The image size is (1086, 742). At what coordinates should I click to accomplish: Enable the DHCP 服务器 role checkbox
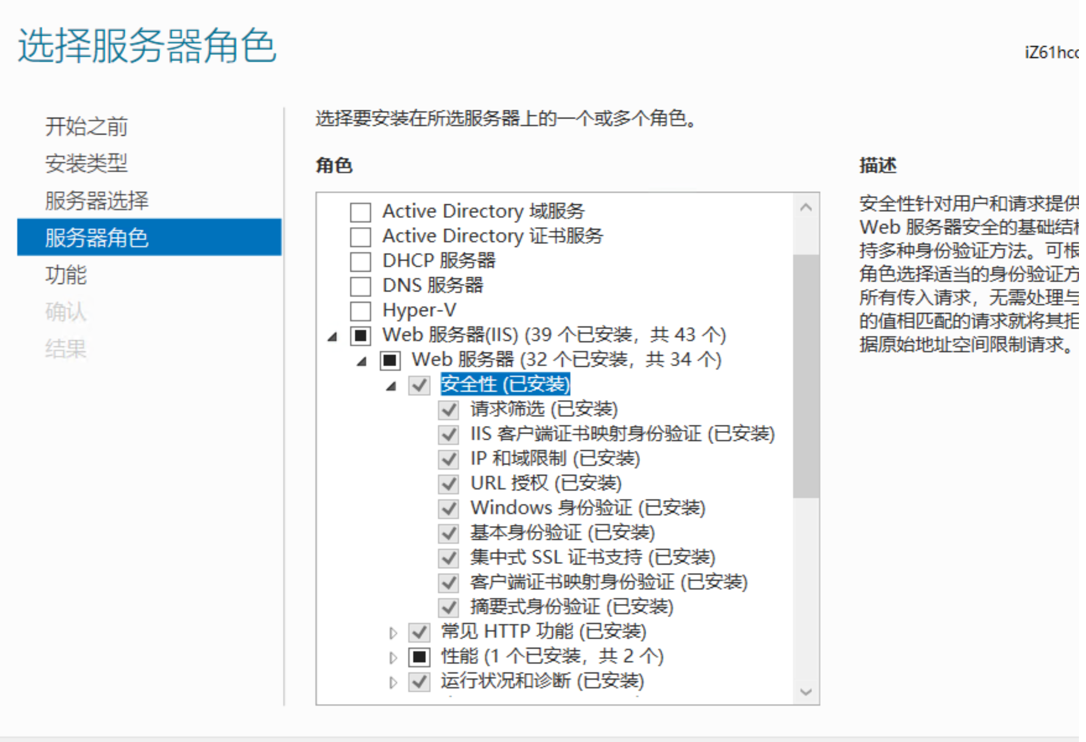pos(360,261)
